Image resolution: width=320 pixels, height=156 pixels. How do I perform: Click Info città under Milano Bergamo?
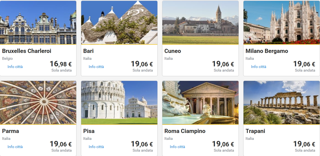(259, 67)
